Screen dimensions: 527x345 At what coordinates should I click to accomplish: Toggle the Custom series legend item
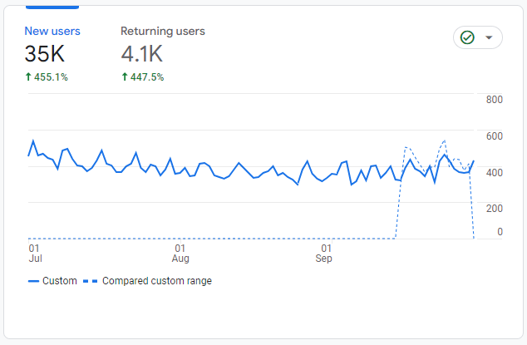(x=52, y=281)
